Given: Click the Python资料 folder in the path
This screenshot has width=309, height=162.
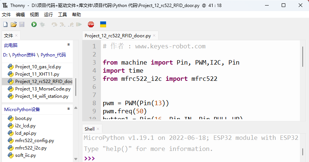Looking at the screenshot, I should (24, 55).
